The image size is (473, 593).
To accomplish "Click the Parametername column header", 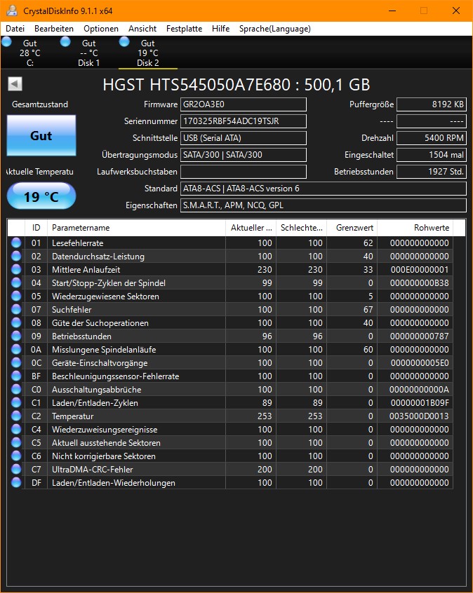I will pyautogui.click(x=136, y=228).
